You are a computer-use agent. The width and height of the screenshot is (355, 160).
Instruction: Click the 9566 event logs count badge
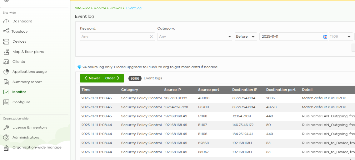(135, 78)
